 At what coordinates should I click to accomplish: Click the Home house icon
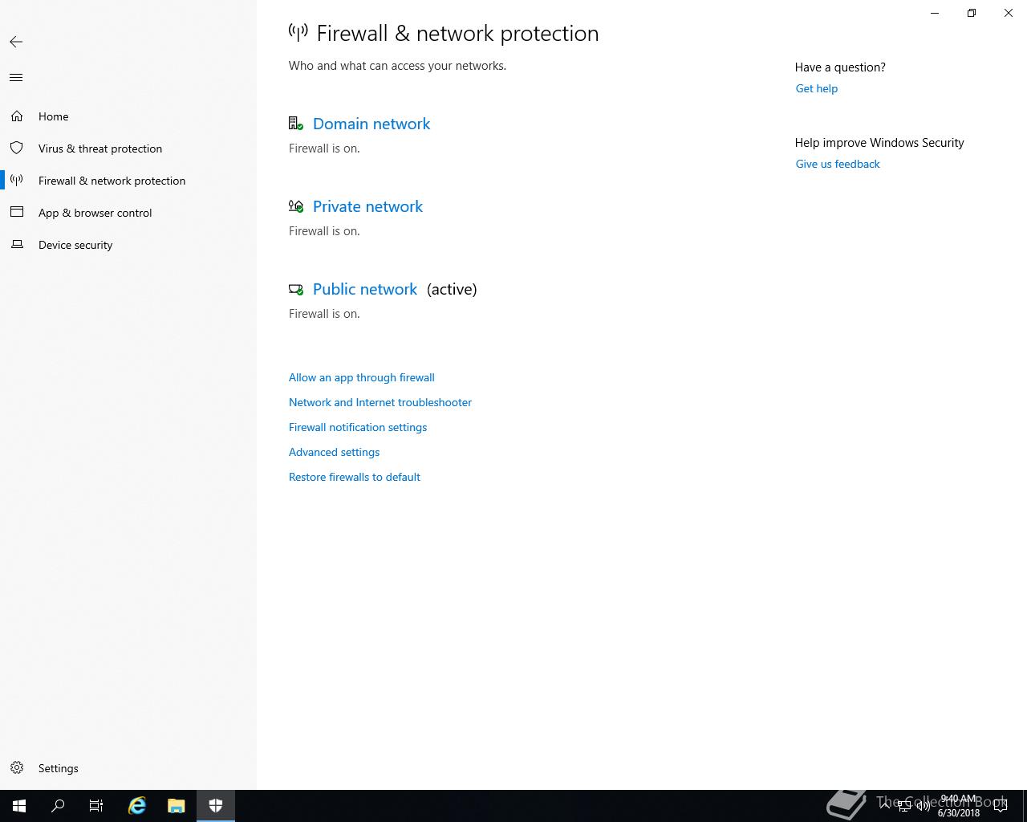(17, 116)
